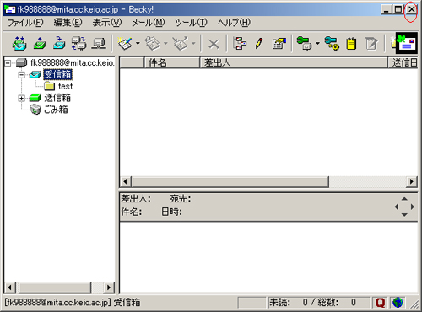
Task: Click the thread view tree icon
Action: [x=240, y=44]
